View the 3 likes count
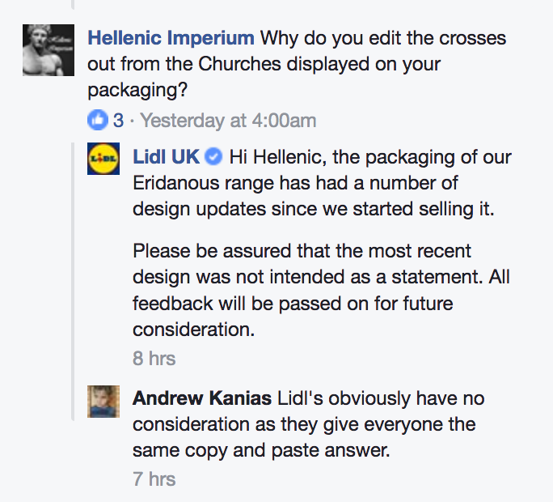 coord(119,120)
